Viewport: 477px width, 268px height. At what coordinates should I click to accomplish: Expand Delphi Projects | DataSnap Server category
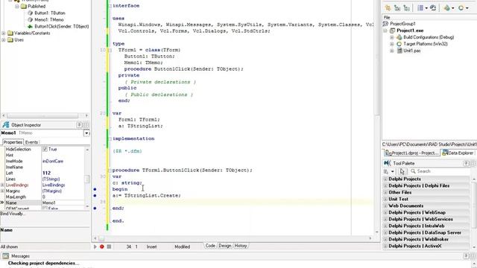pos(385,232)
